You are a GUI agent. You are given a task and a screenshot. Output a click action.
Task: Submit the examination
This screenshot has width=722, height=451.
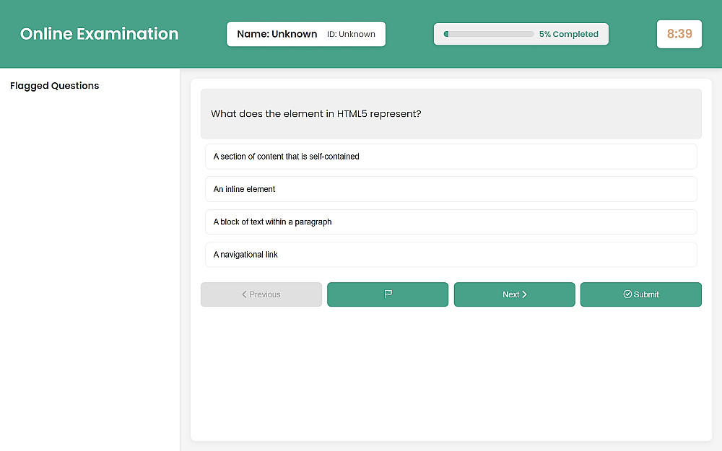[x=640, y=294]
